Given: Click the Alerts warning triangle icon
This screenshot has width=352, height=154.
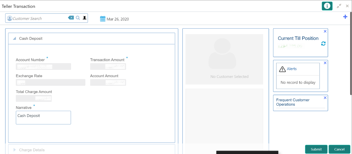Looking at the screenshot, I should coord(282,69).
